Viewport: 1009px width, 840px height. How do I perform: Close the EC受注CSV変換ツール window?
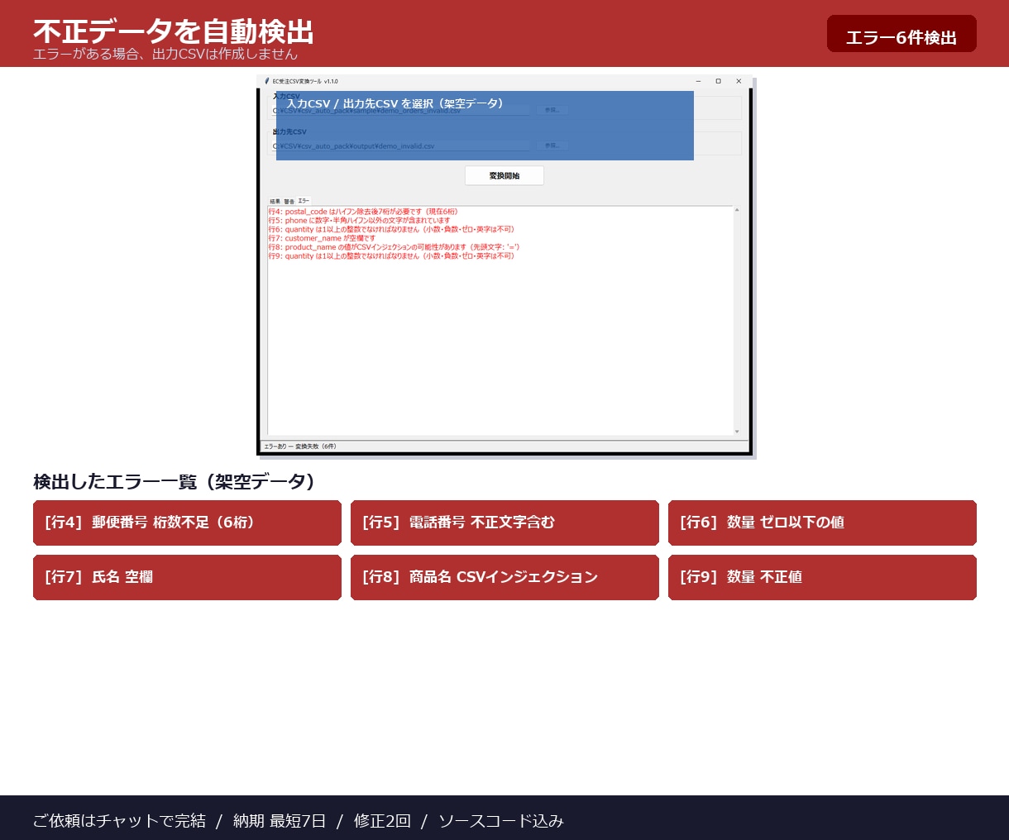click(739, 81)
